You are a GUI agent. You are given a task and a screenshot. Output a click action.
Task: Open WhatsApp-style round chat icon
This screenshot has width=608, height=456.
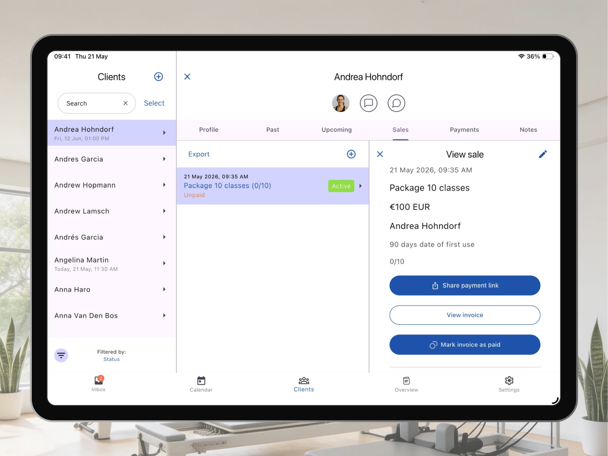pyautogui.click(x=396, y=103)
